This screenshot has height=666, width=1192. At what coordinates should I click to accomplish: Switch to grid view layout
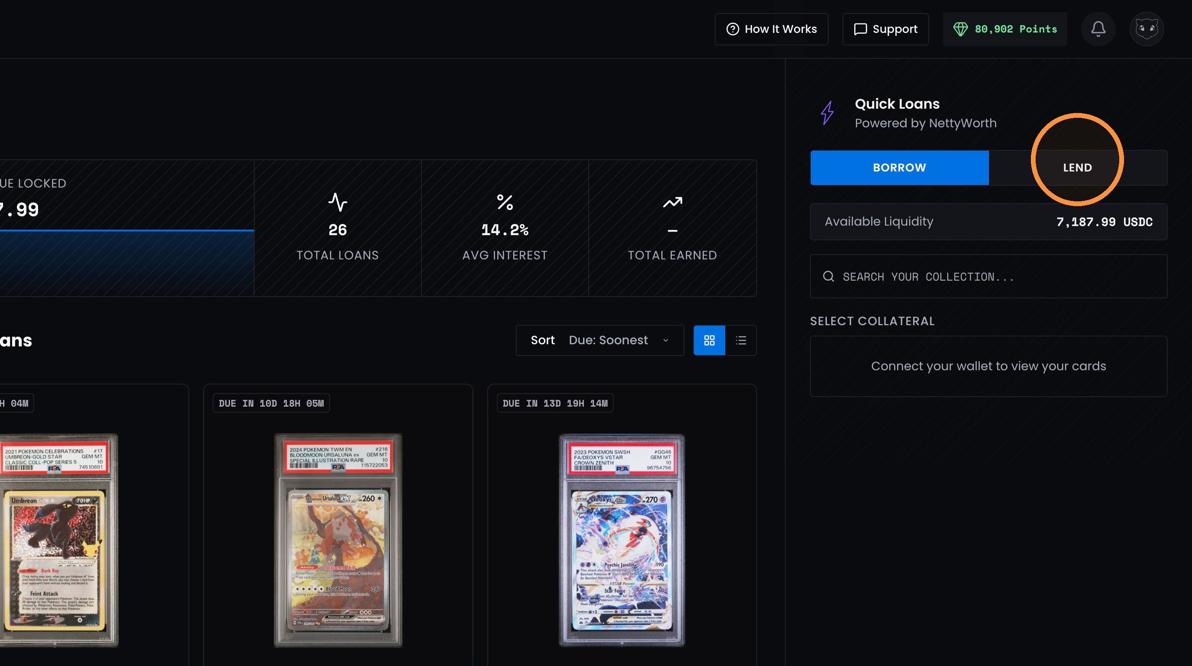[709, 340]
